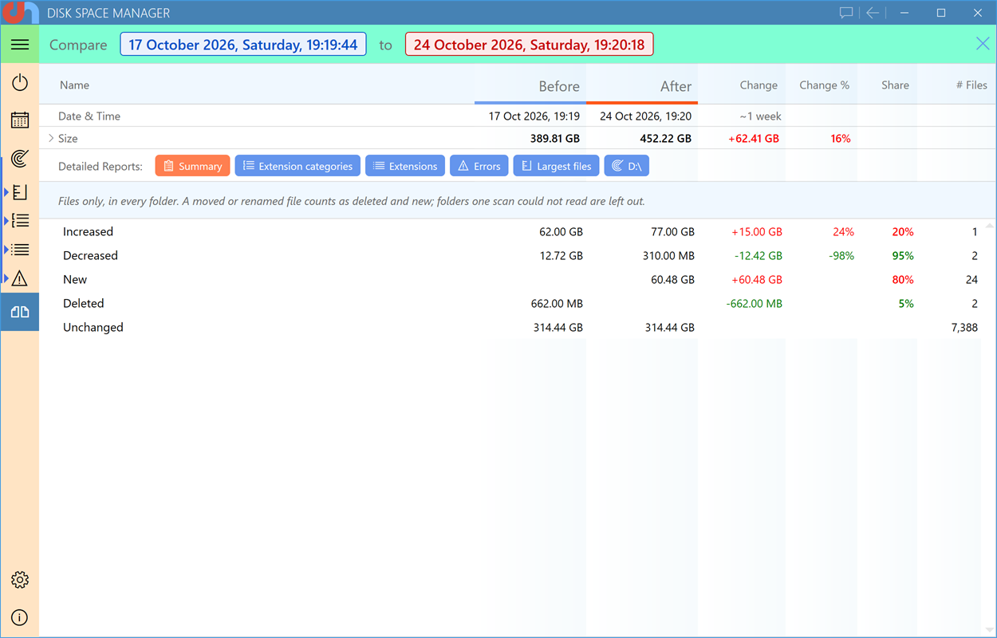Click the app logo in title bar

pyautogui.click(x=20, y=13)
